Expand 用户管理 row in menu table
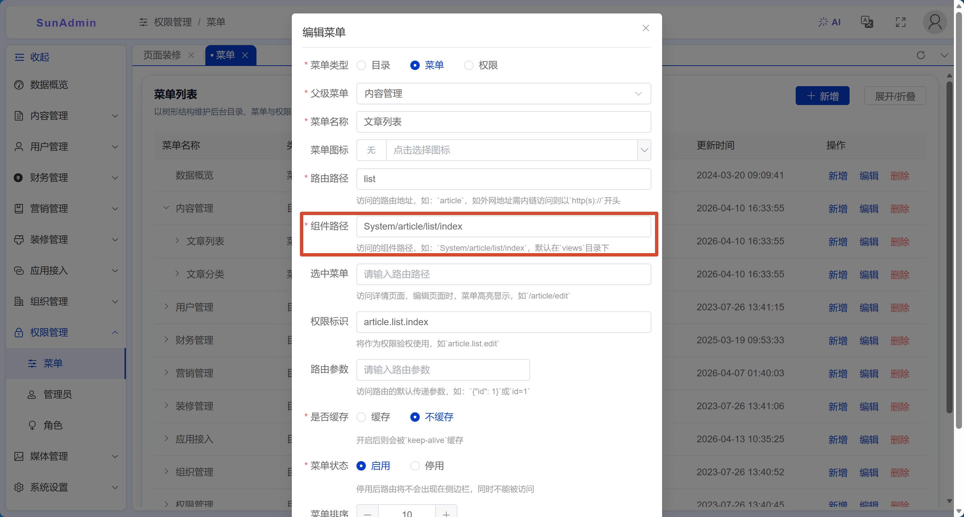Image resolution: width=964 pixels, height=517 pixels. tap(166, 307)
